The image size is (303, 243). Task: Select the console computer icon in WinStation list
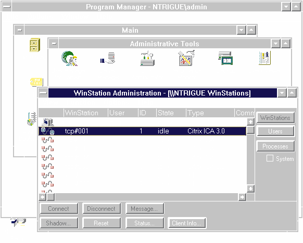(47, 122)
